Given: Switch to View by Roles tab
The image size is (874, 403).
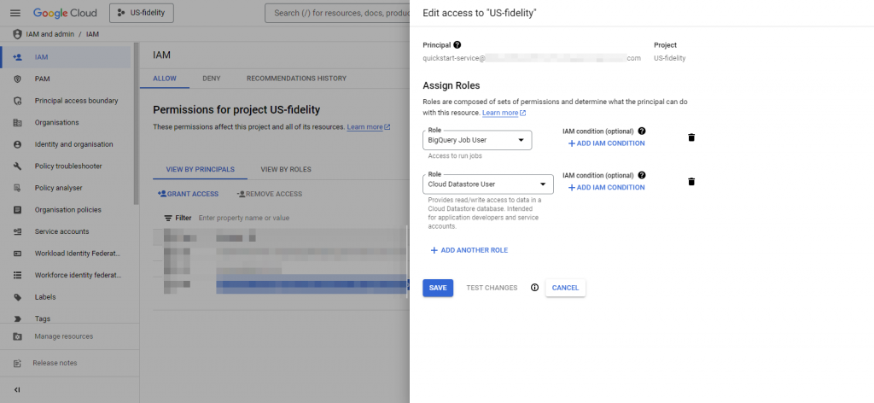Looking at the screenshot, I should click(286, 169).
